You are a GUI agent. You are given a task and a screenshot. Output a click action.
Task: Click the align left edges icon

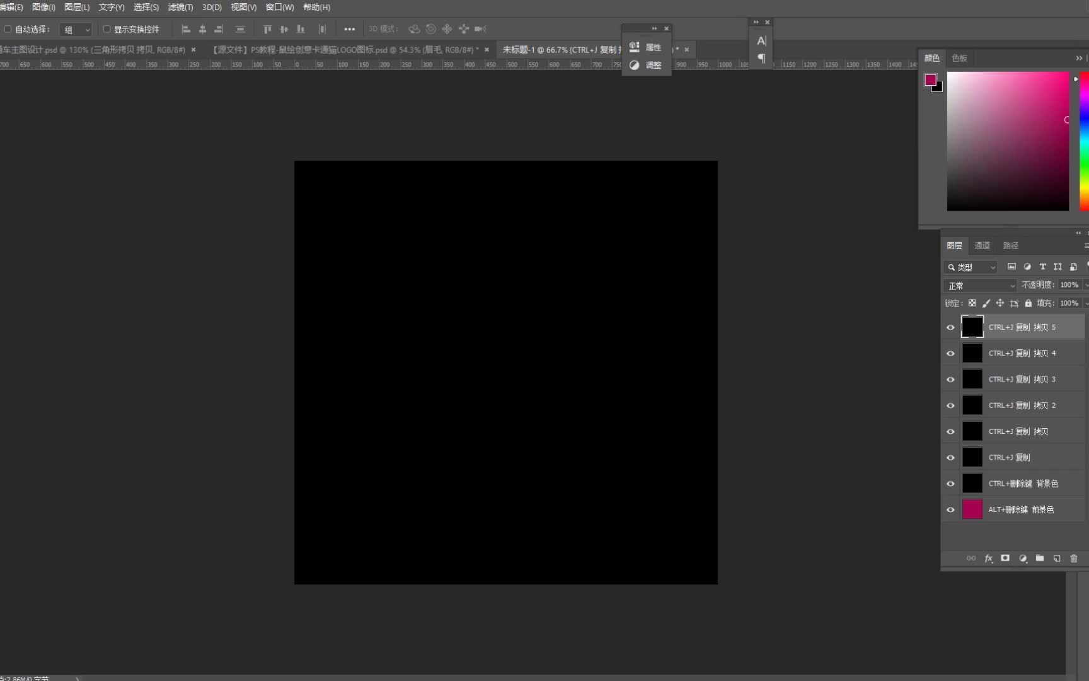pos(186,29)
